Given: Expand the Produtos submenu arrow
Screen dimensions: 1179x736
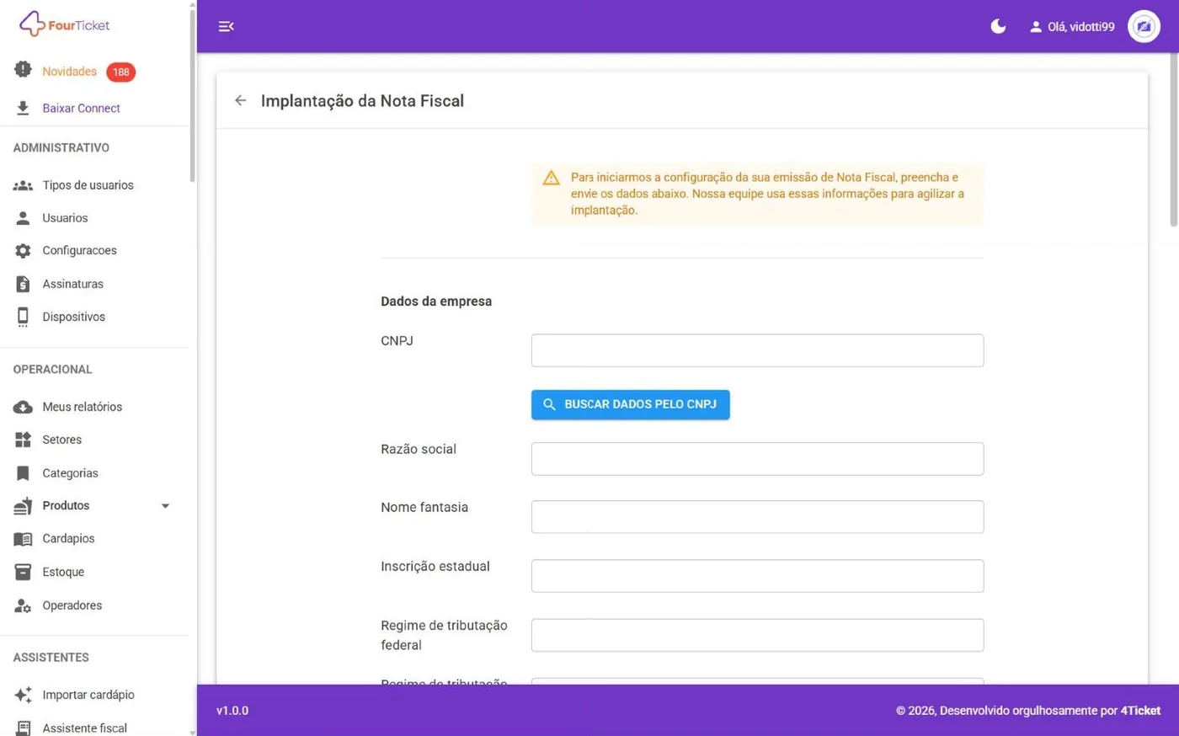Looking at the screenshot, I should pyautogui.click(x=165, y=506).
